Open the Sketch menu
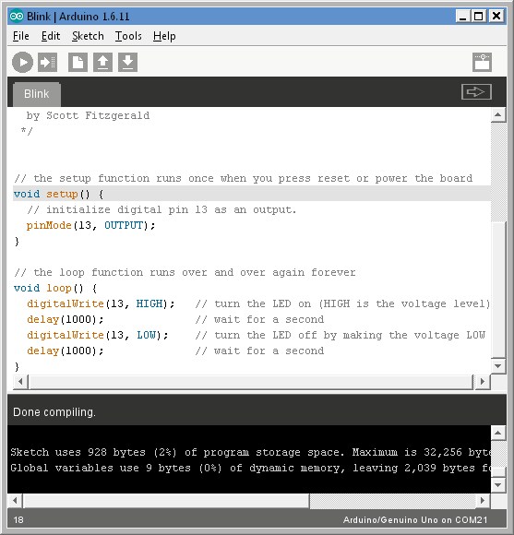The width and height of the screenshot is (514, 535). tap(88, 36)
